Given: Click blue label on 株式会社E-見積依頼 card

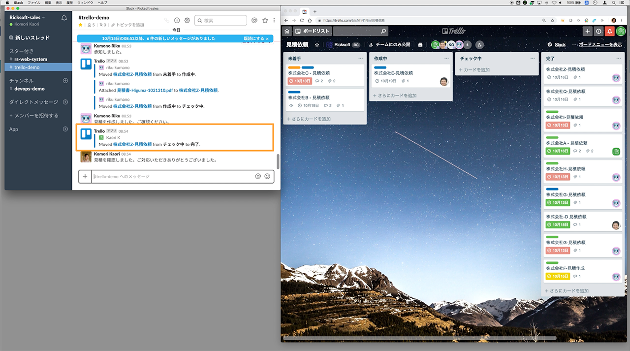Looking at the screenshot, I should (x=380, y=67).
